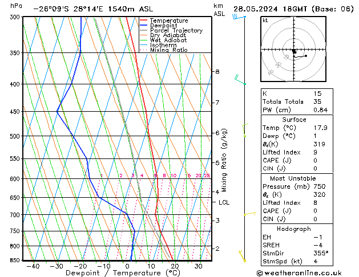
Task: Click the Most Unstable theta-e value '320'
Action: point(320,195)
